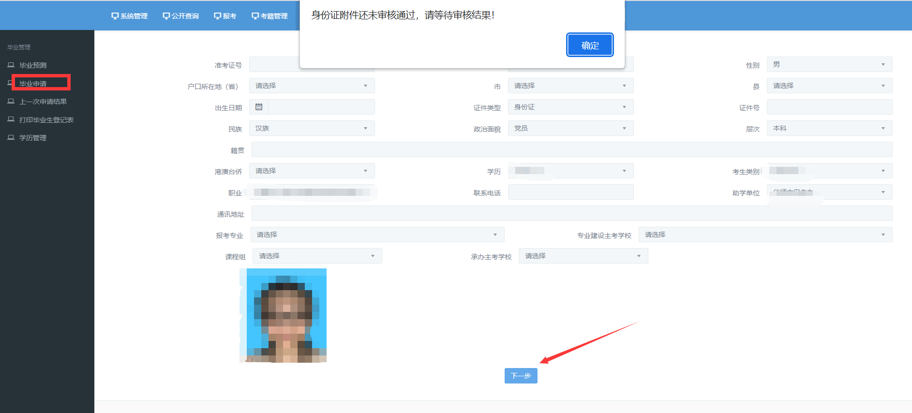The width and height of the screenshot is (912, 413).
Task: Click the monitor icon next to 系统管理
Action: 115,16
